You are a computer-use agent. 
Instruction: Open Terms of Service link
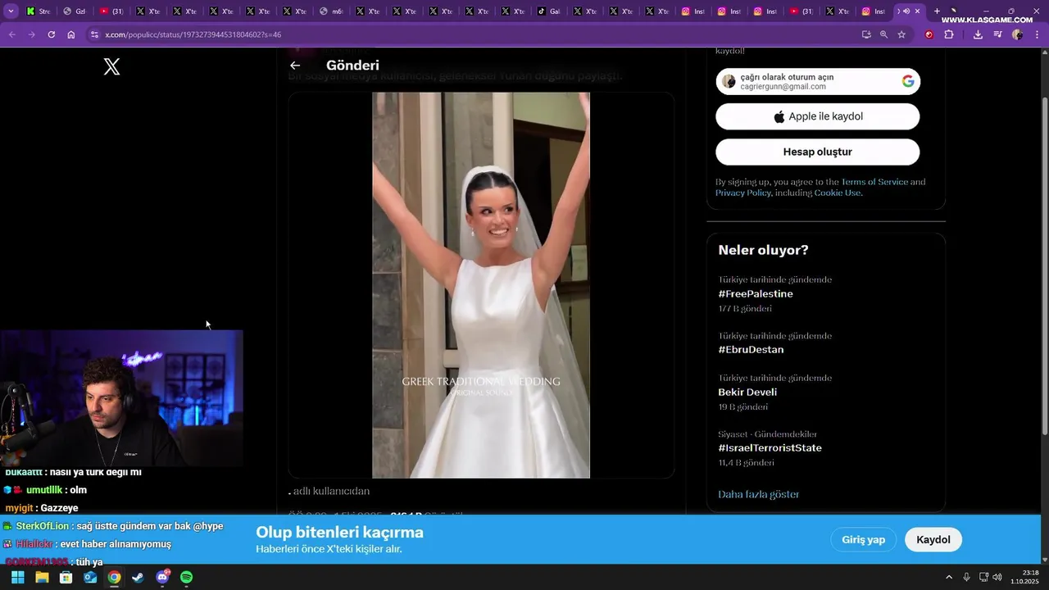point(874,182)
